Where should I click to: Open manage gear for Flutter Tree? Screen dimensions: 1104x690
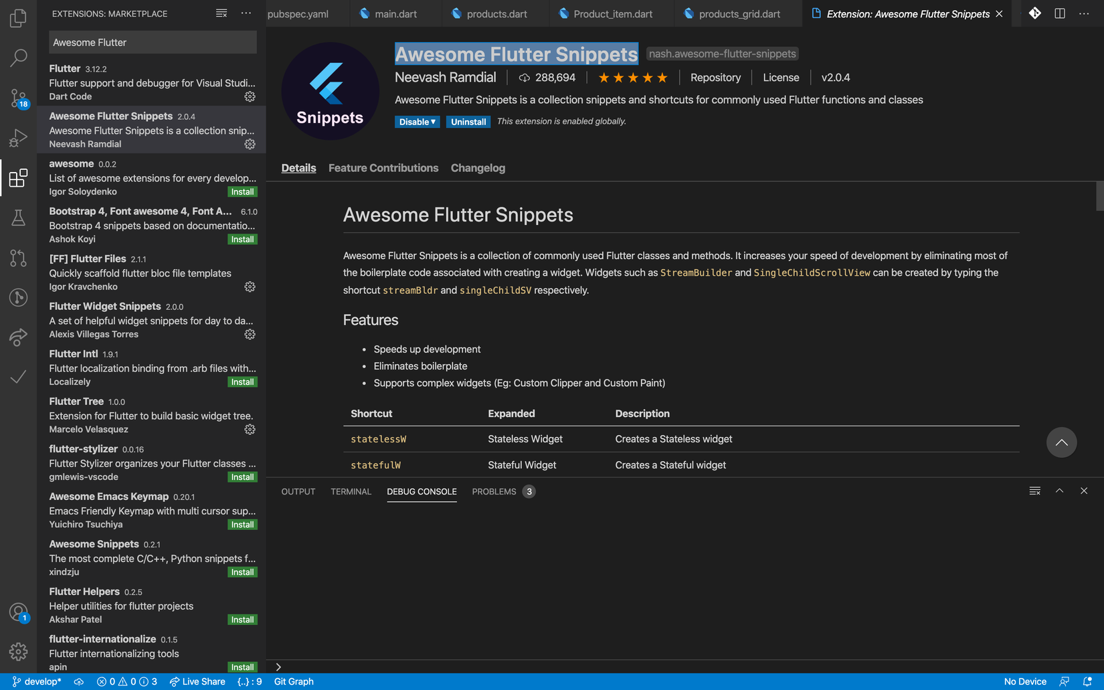point(250,429)
